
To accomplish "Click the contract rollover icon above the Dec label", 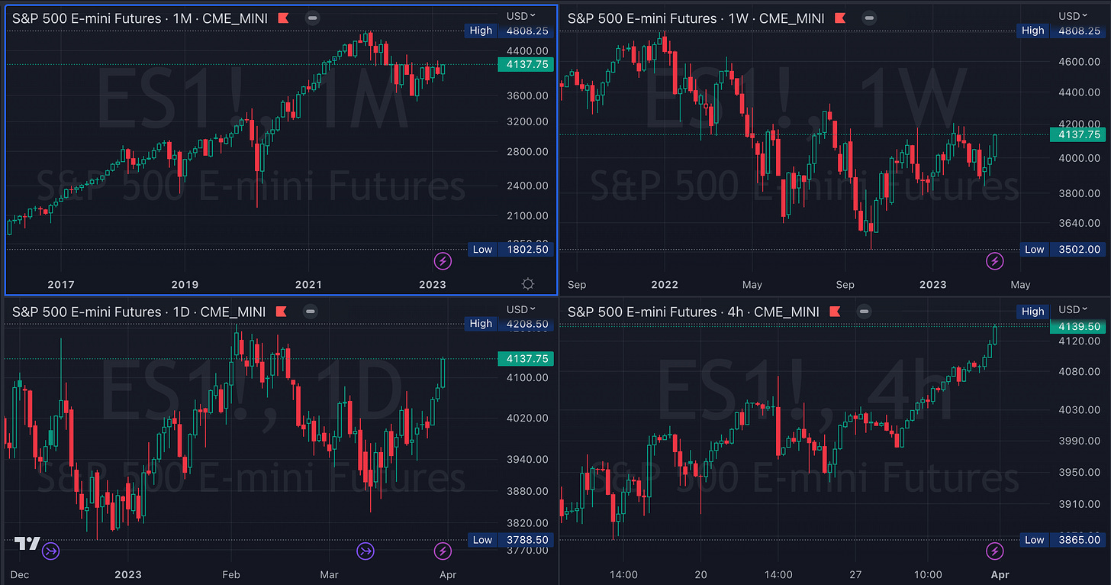I will tap(51, 551).
